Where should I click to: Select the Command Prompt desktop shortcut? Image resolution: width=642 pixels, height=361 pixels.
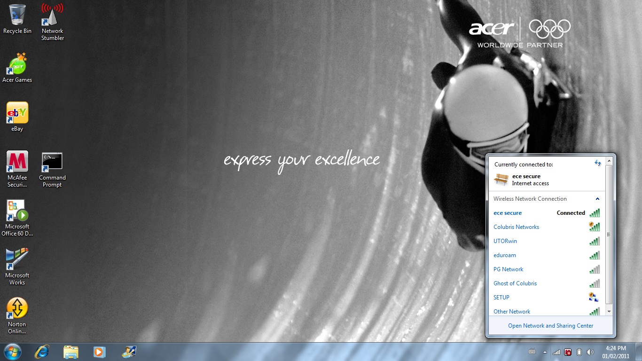click(x=52, y=169)
